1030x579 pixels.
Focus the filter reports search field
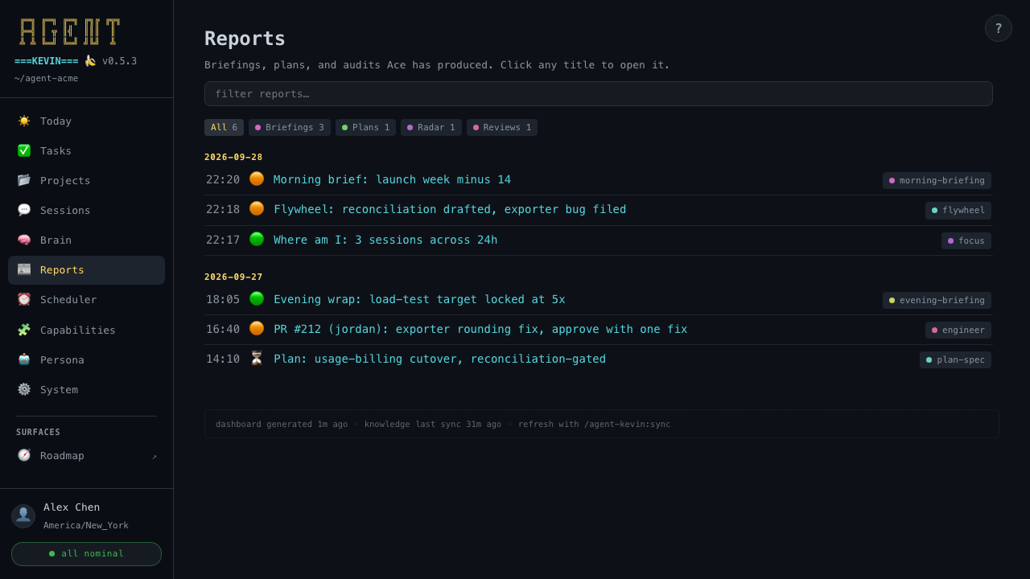point(599,93)
